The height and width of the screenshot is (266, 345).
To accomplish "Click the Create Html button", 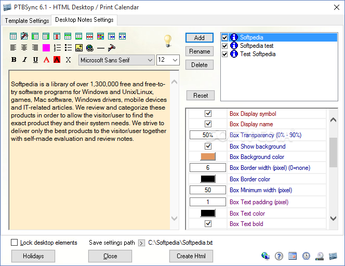I will pyautogui.click(x=191, y=256).
